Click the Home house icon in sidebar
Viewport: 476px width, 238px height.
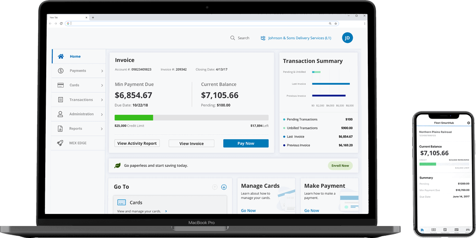click(x=61, y=57)
